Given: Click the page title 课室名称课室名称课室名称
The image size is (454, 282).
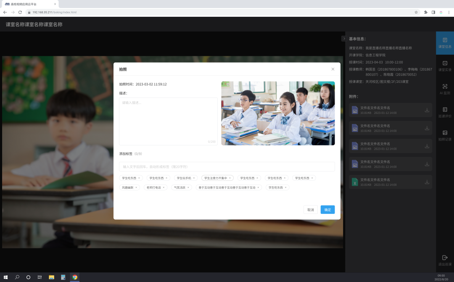Looking at the screenshot, I should (x=34, y=24).
